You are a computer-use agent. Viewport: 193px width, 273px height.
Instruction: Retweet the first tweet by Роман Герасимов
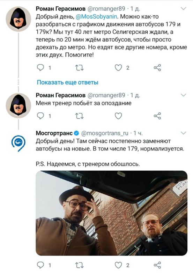point(79,68)
